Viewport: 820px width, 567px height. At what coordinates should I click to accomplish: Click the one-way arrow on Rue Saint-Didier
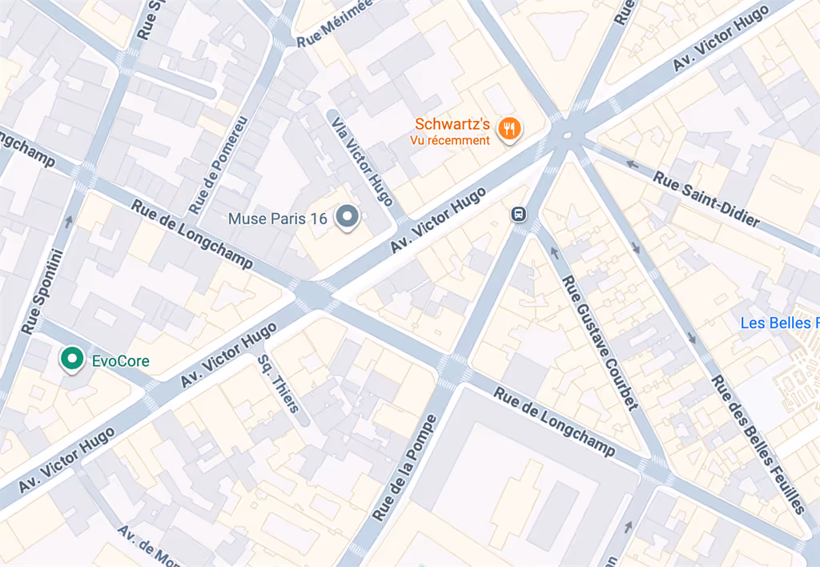pyautogui.click(x=633, y=165)
